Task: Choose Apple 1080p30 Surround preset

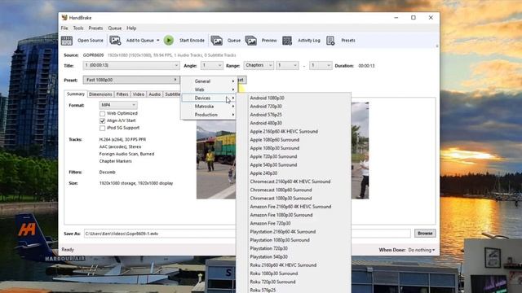Action: [275, 148]
